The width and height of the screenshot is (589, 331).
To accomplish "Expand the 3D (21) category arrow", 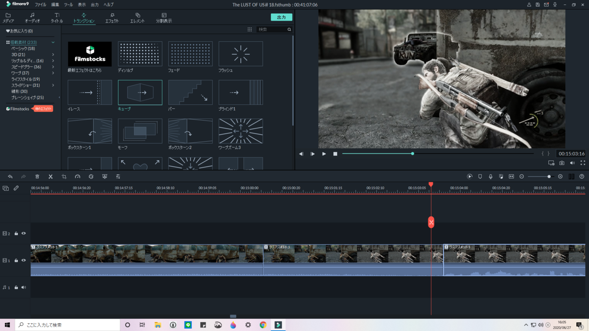I will 53,54.
